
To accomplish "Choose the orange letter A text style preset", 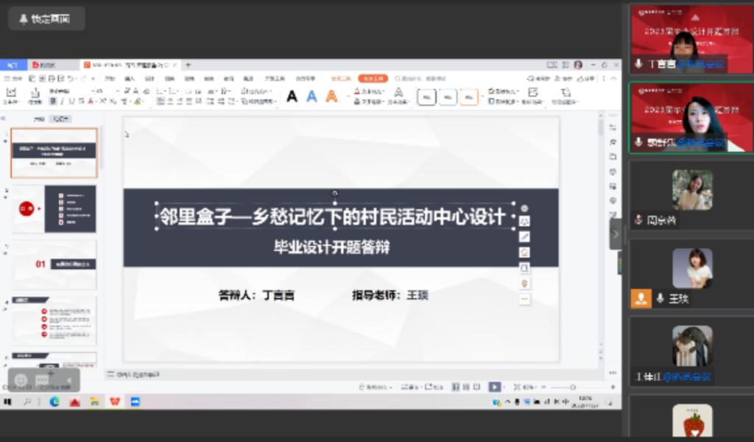I will pyautogui.click(x=331, y=97).
